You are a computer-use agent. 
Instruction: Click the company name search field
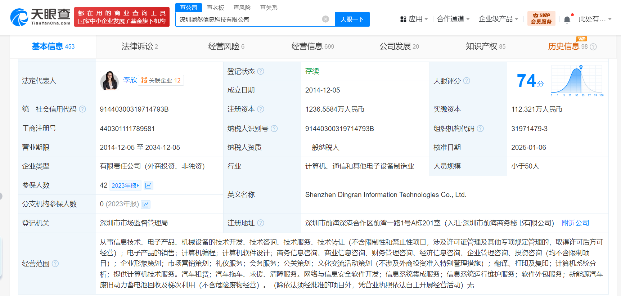pyautogui.click(x=248, y=19)
